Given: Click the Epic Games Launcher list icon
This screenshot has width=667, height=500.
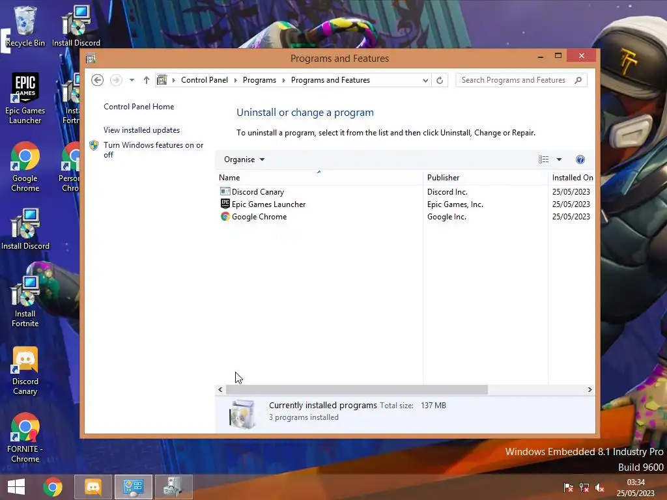Looking at the screenshot, I should coord(225,204).
